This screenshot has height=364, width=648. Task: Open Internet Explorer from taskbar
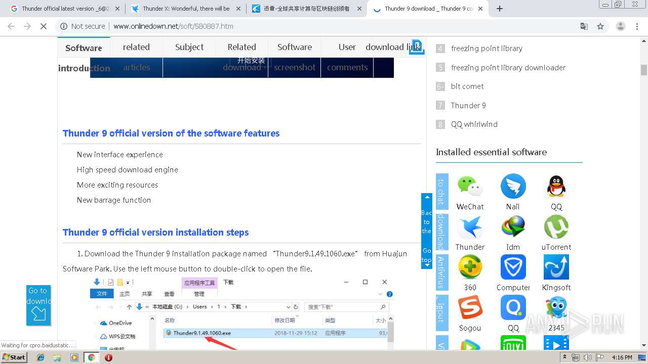[40, 357]
